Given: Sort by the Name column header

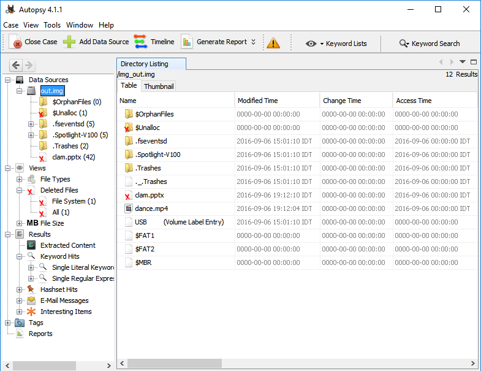Looking at the screenshot, I should [128, 101].
